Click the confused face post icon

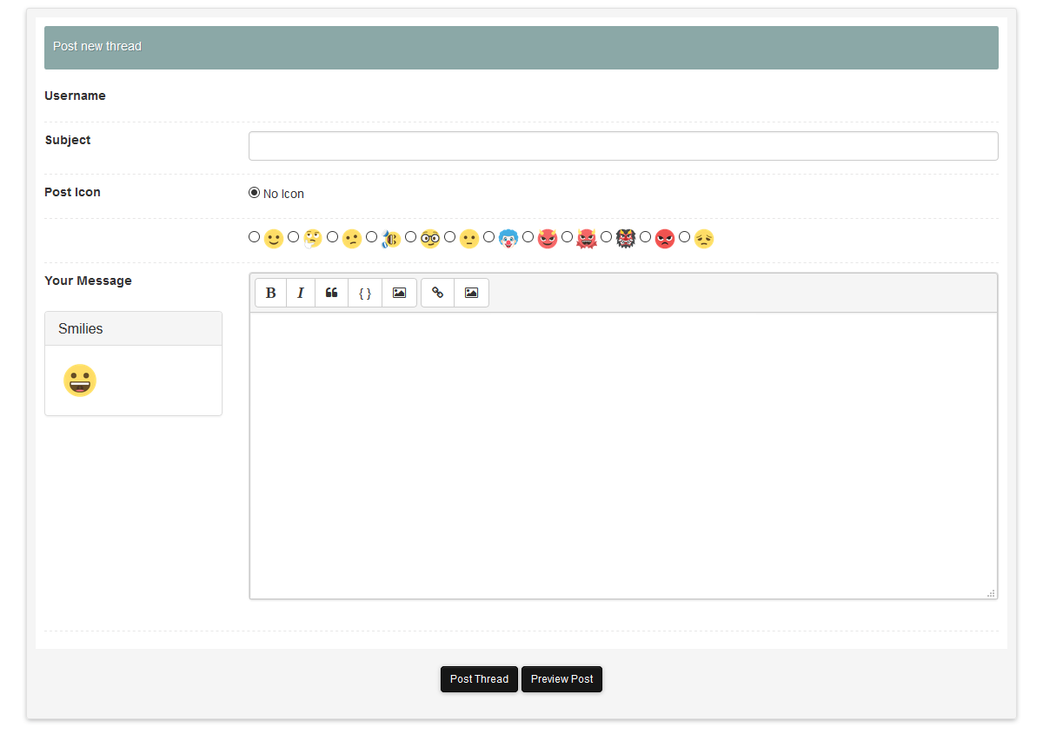(x=352, y=238)
